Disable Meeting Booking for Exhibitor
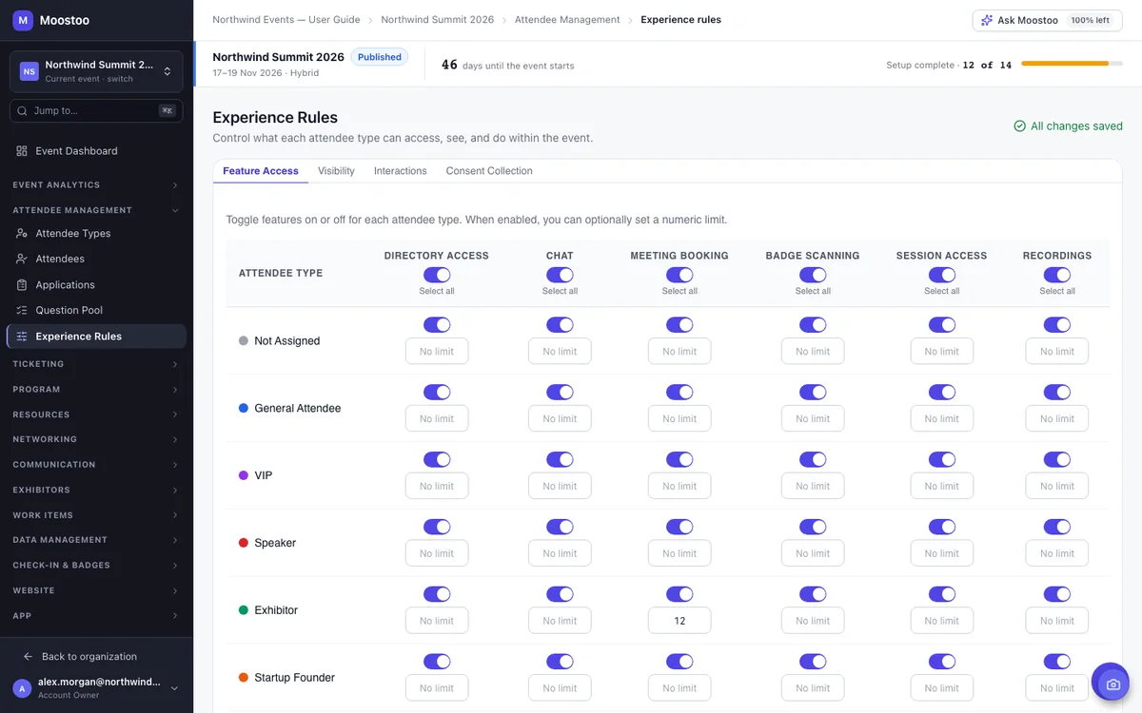 (679, 594)
